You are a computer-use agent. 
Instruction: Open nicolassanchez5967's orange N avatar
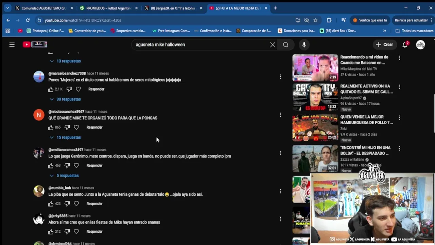[39, 115]
